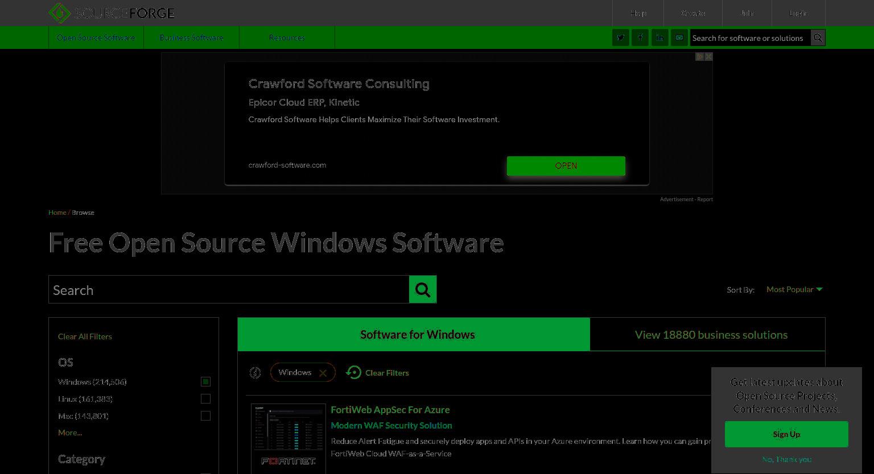The width and height of the screenshot is (874, 474).
Task: Click the OPEN button in the ad
Action: click(x=566, y=165)
